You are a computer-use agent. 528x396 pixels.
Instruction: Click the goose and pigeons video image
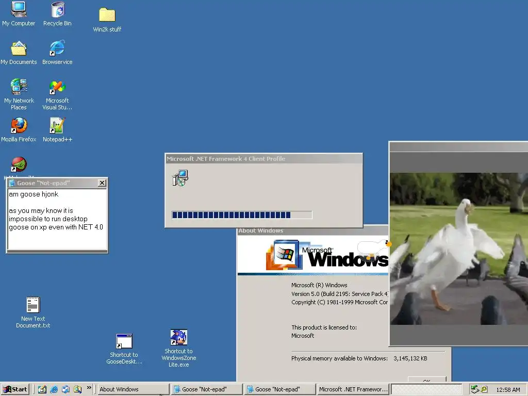point(458,249)
